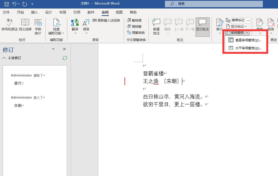This screenshot has width=278, height=176.
Task: Click the search box in title bar
Action: pos(214,4)
